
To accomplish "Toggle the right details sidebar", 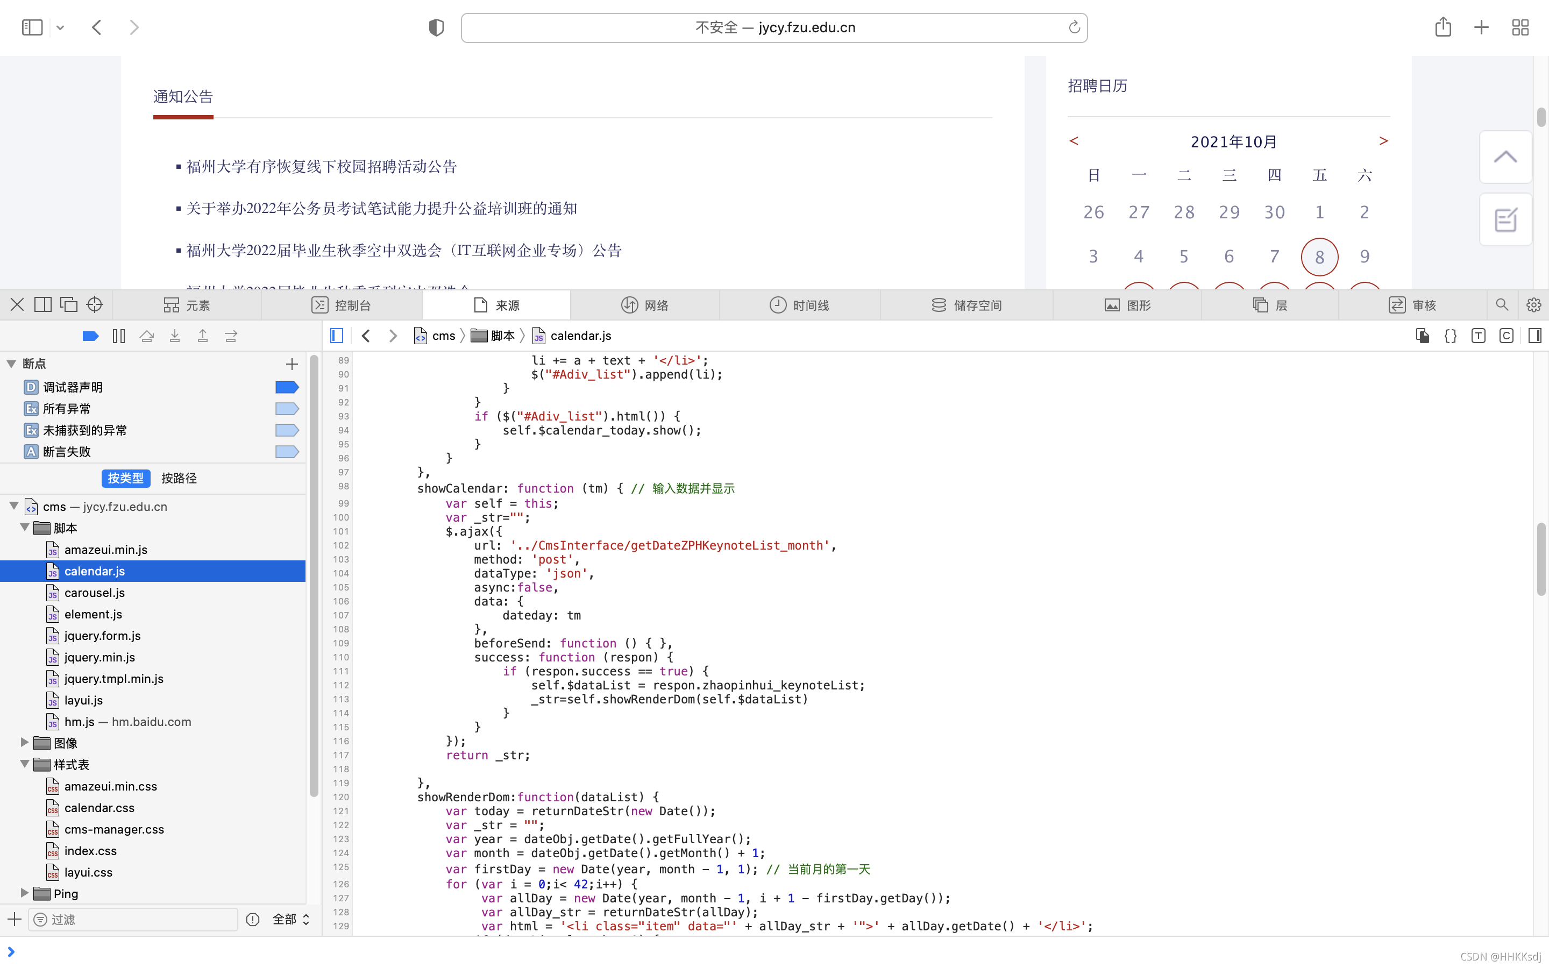I will click(1535, 336).
